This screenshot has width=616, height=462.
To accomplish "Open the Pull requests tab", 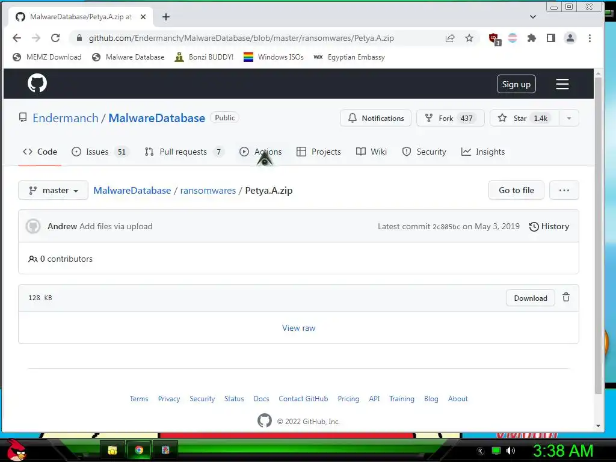I will [184, 152].
